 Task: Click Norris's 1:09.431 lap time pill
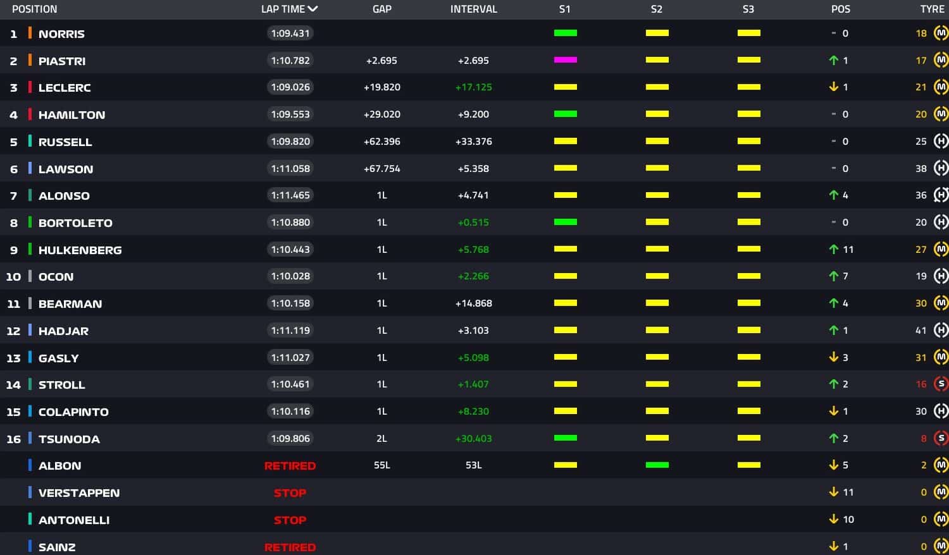click(x=290, y=33)
